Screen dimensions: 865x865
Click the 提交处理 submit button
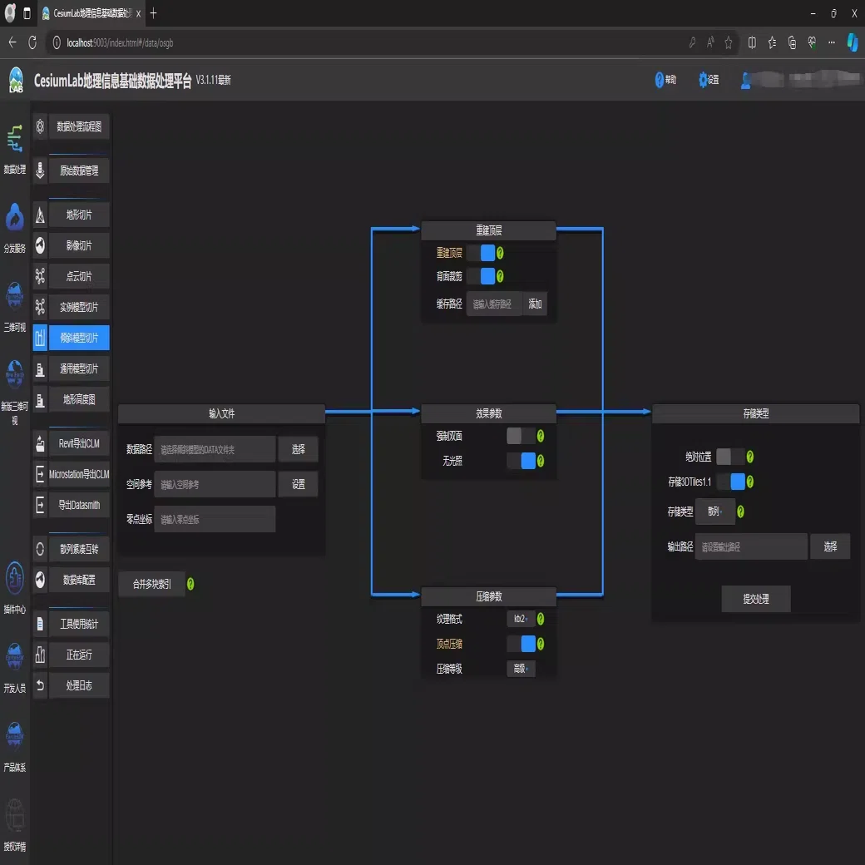[756, 599]
